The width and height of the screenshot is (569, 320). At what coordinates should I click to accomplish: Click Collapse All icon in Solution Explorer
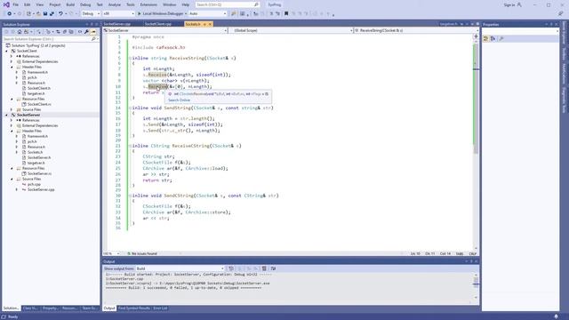point(65,32)
